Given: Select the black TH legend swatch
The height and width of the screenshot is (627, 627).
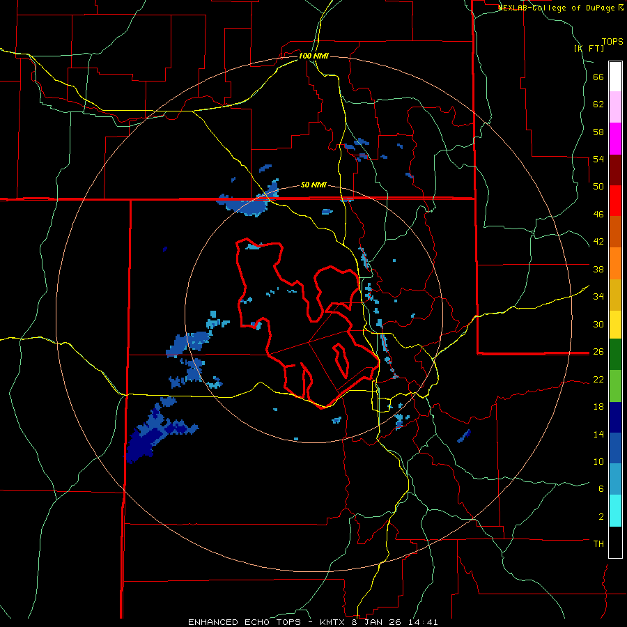Looking at the screenshot, I should 615,542.
